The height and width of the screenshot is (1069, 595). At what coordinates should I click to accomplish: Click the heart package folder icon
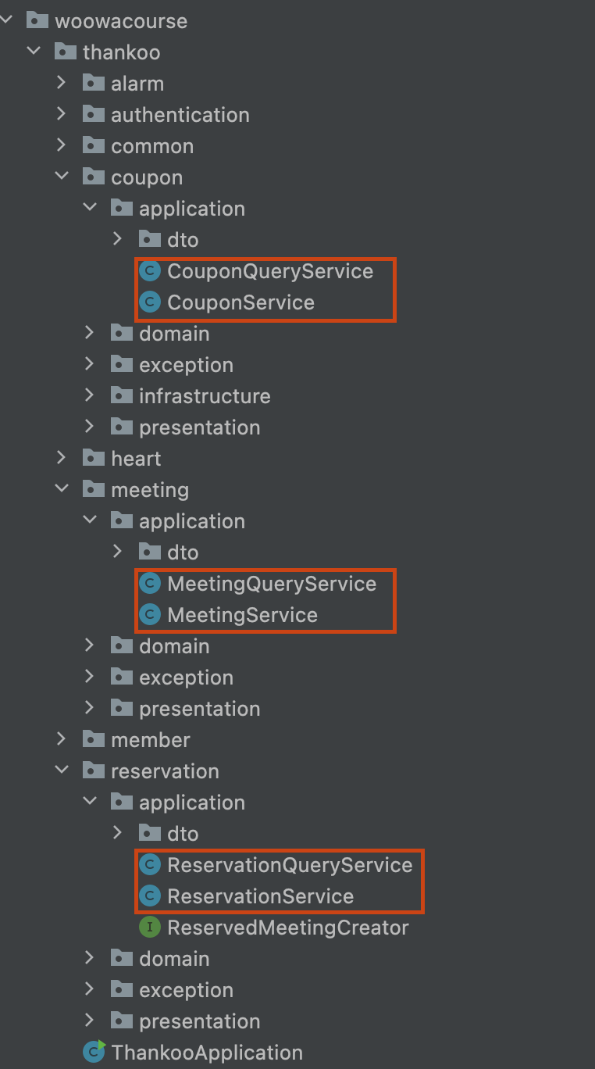point(94,458)
